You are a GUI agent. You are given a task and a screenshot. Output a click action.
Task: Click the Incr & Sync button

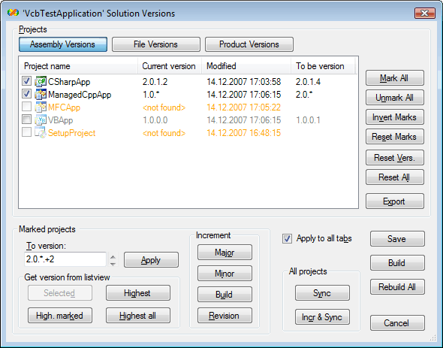click(322, 317)
